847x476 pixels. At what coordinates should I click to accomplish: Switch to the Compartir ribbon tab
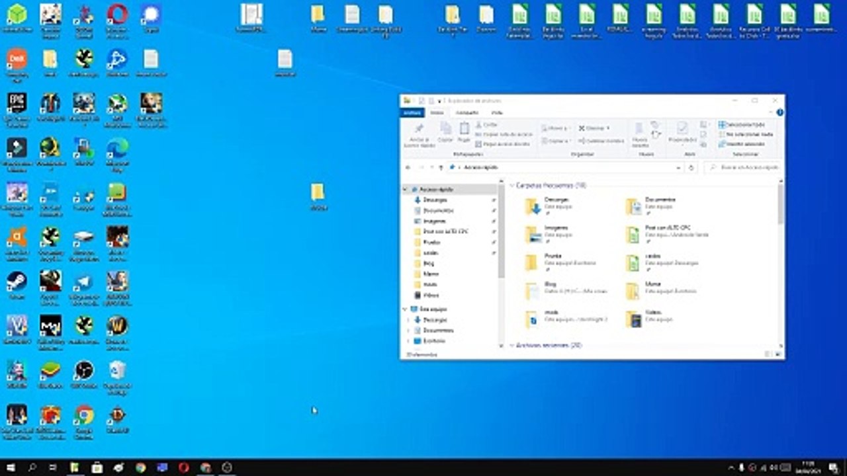467,113
